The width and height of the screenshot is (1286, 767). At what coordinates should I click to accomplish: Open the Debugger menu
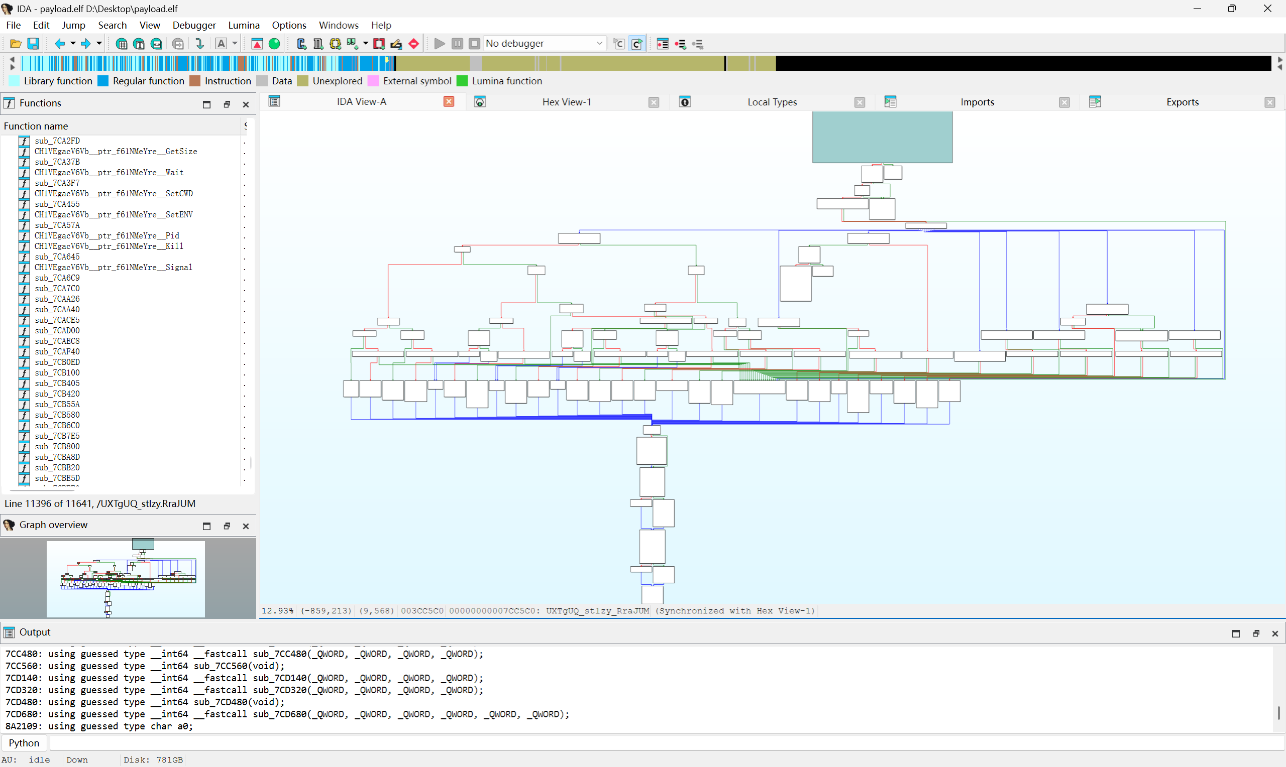click(194, 25)
